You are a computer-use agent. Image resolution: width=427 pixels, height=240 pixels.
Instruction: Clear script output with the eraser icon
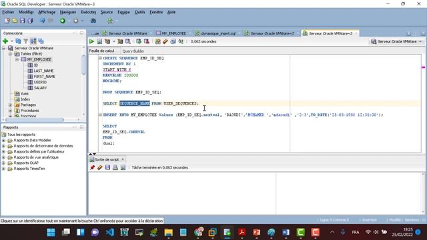[x=100, y=167]
